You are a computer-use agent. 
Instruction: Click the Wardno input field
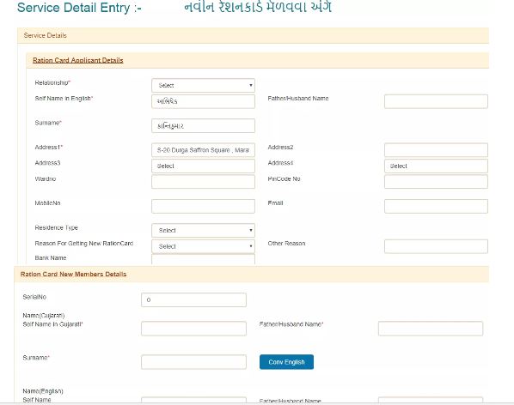click(x=203, y=182)
